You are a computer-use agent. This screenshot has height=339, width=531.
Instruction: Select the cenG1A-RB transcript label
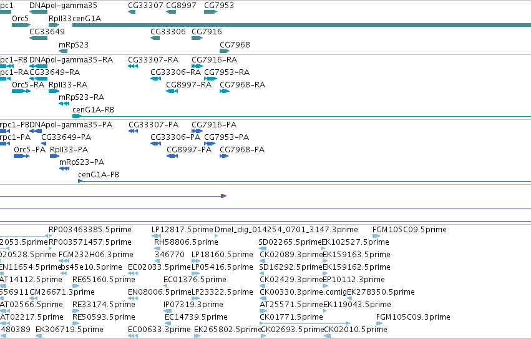tap(93, 110)
